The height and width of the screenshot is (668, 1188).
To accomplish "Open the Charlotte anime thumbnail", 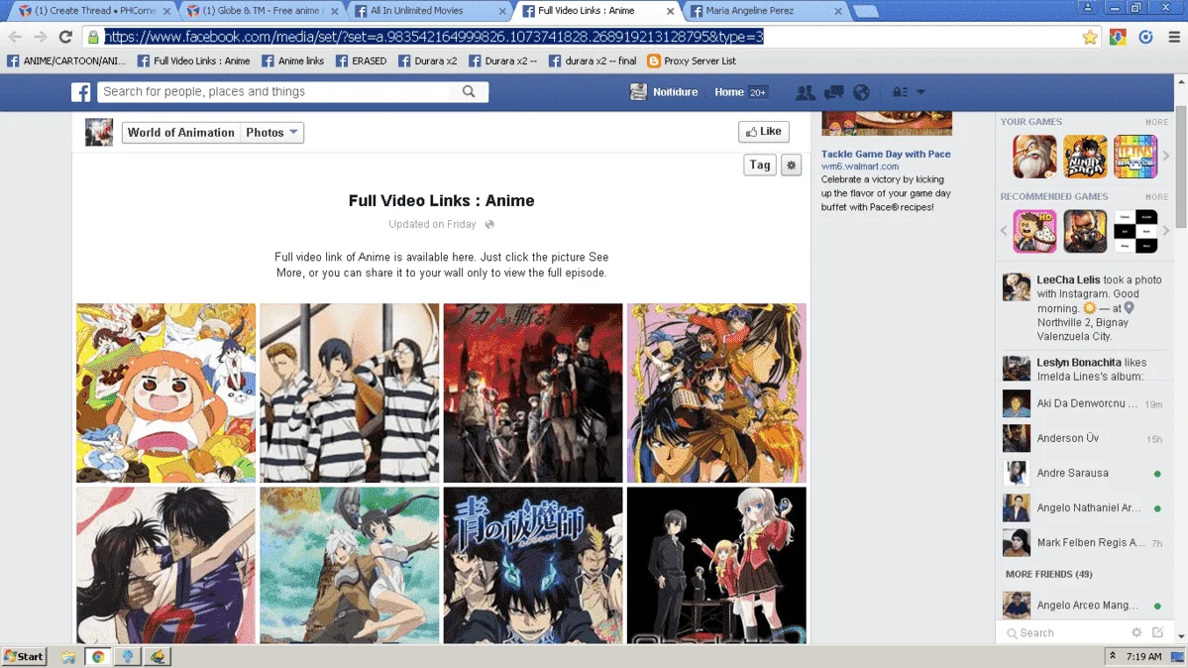I will pos(716,566).
